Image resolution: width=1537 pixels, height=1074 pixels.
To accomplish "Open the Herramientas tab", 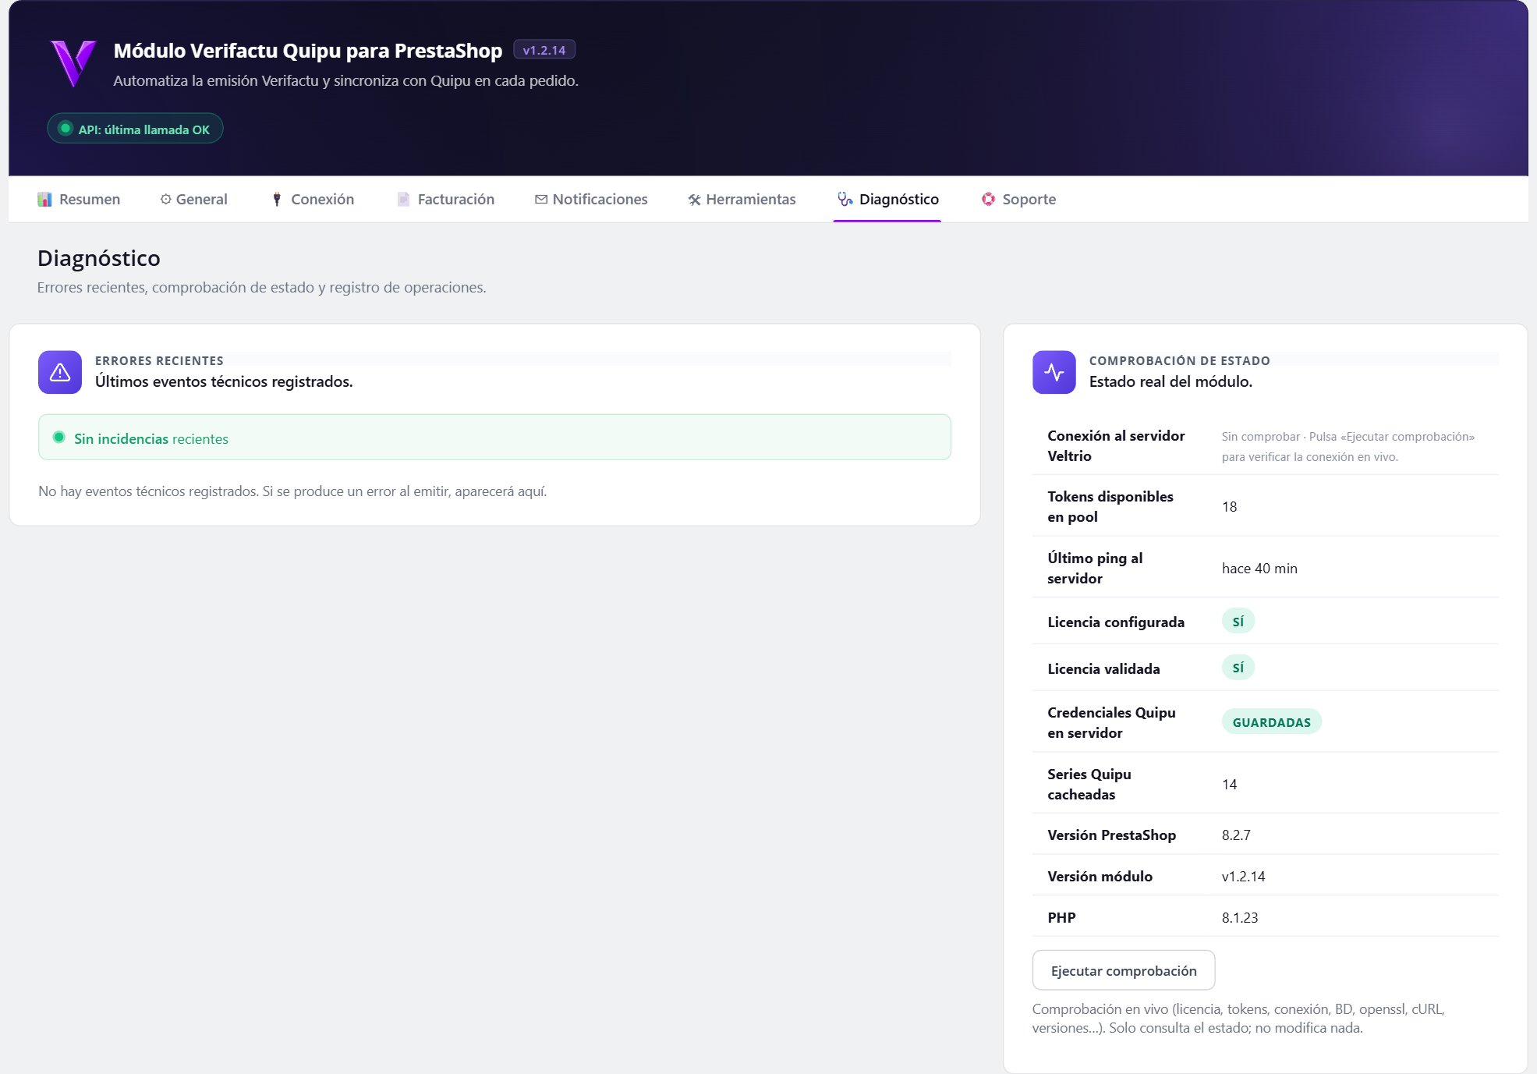I will 742,200.
